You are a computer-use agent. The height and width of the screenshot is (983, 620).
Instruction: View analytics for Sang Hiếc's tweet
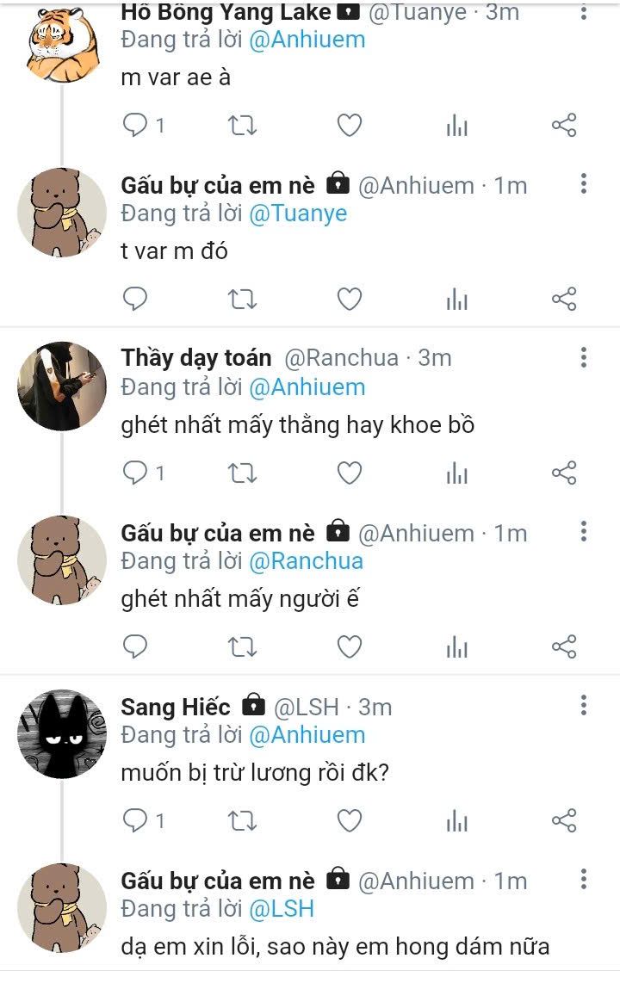(456, 821)
